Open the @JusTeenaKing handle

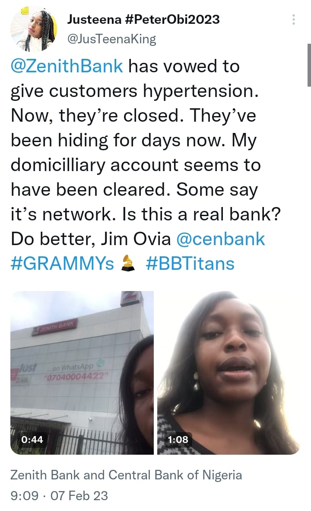pyautogui.click(x=111, y=39)
